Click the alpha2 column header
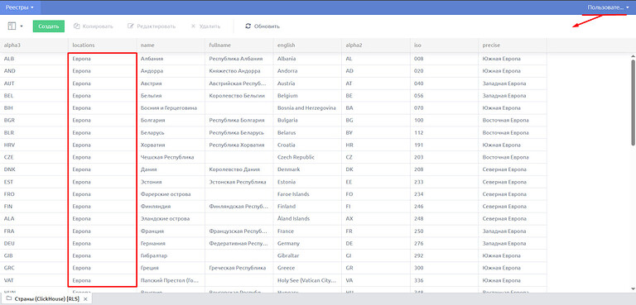 tap(376, 45)
